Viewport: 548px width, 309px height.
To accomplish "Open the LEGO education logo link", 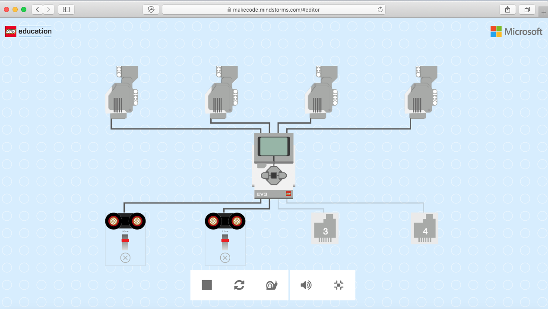I will pos(29,31).
